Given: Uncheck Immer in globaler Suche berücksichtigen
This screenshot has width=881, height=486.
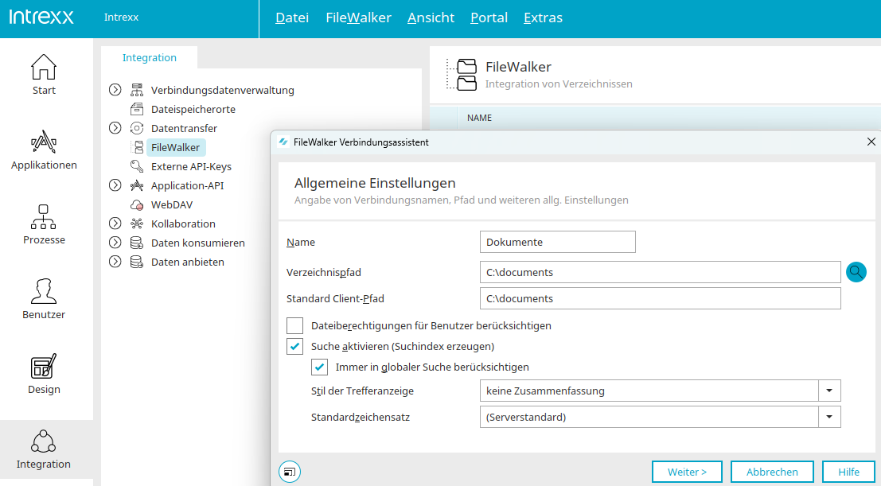Looking at the screenshot, I should tap(320, 367).
